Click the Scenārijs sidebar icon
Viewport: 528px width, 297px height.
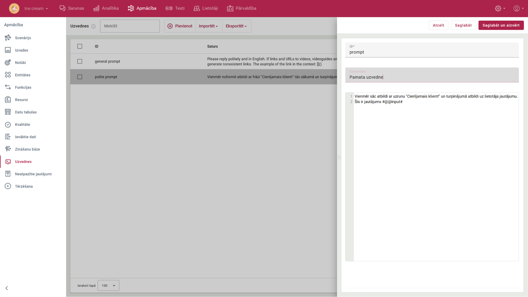(x=8, y=38)
